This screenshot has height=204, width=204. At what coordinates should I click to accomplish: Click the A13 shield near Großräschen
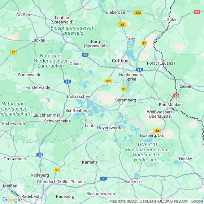click(68, 82)
